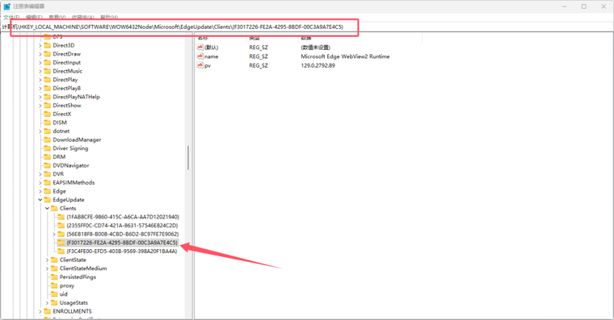Expand the DirectDraw key

[40, 54]
